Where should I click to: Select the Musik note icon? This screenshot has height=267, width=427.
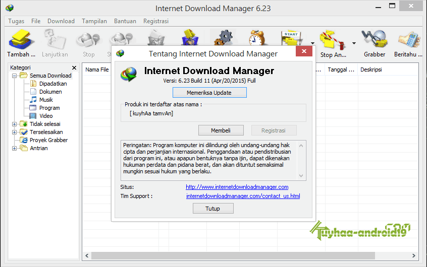[33, 100]
